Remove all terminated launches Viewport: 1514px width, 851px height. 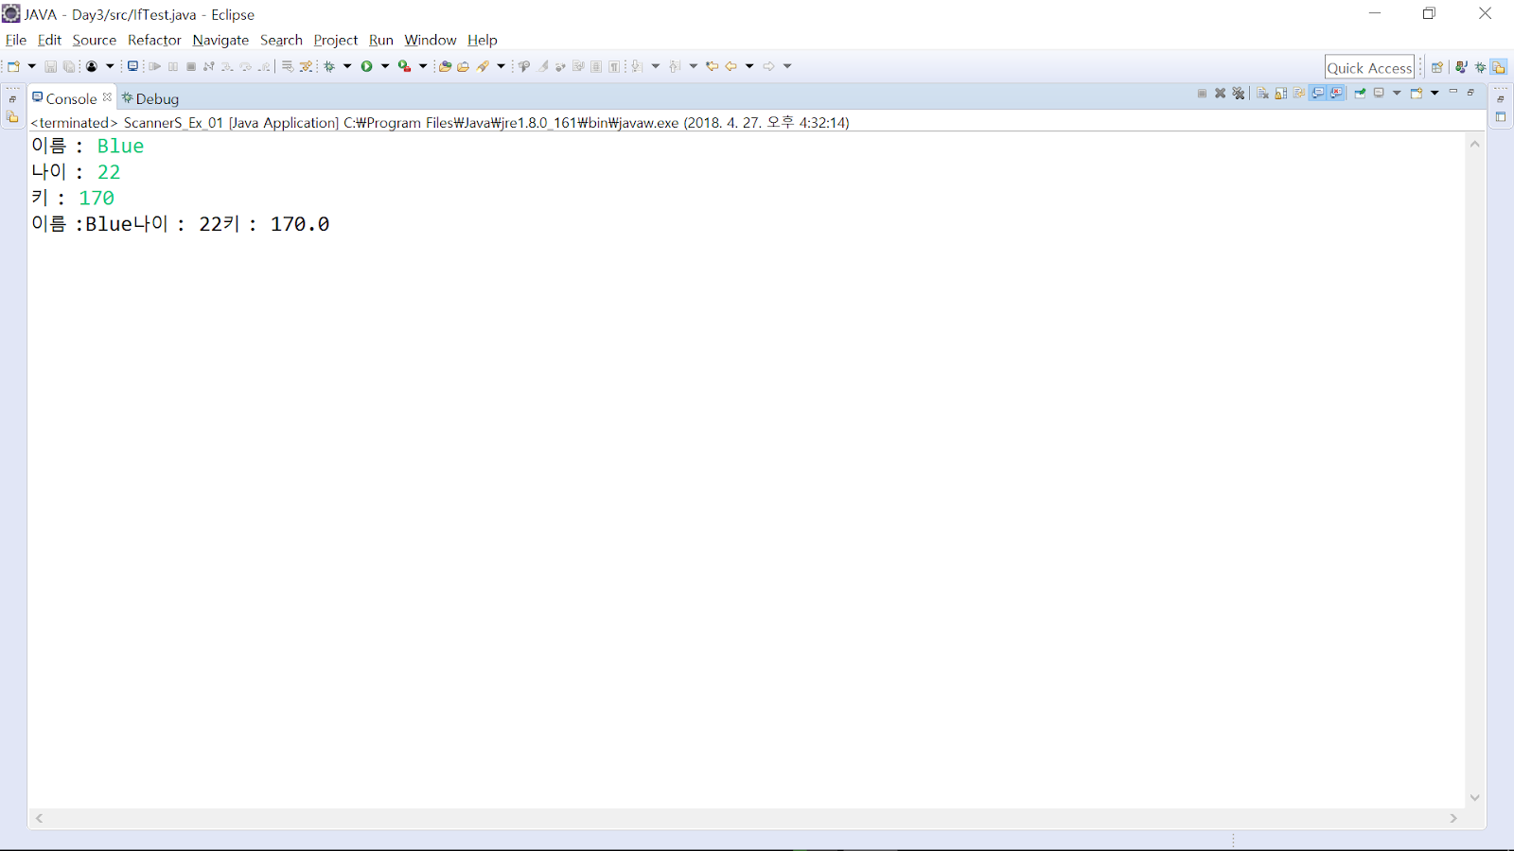coord(1239,93)
